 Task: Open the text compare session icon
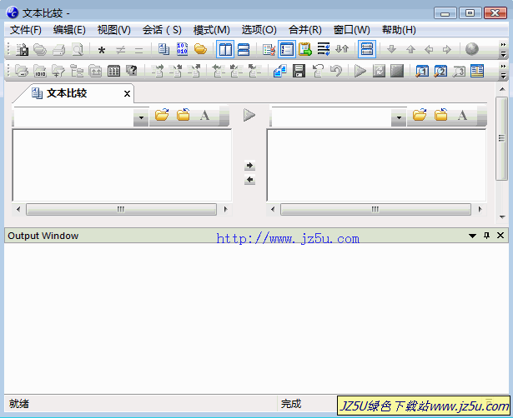(x=163, y=50)
